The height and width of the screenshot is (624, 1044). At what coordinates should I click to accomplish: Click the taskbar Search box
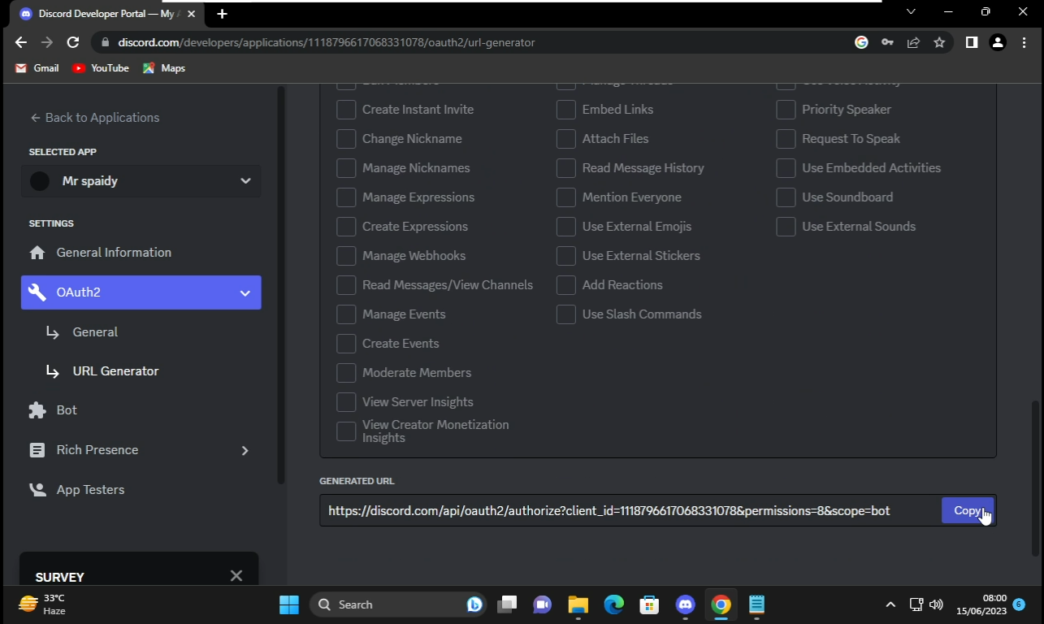(x=398, y=604)
